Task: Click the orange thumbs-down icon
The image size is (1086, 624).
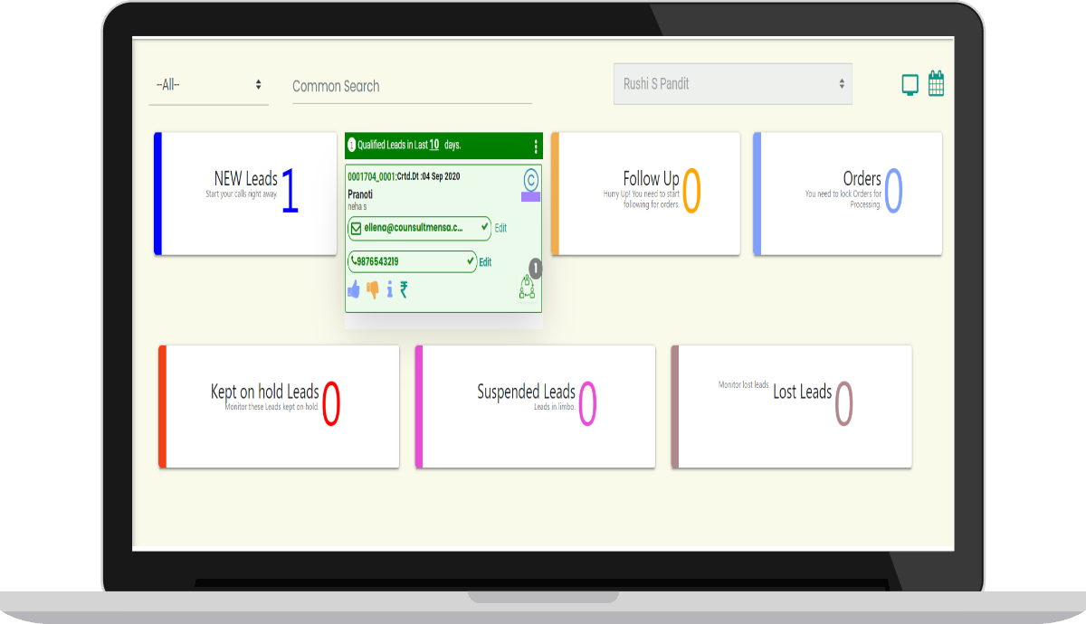Action: (x=372, y=289)
